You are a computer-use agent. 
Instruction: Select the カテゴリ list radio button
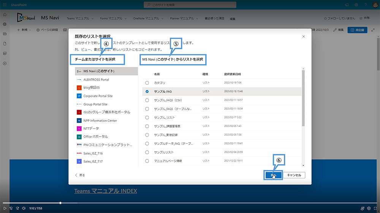147,83
